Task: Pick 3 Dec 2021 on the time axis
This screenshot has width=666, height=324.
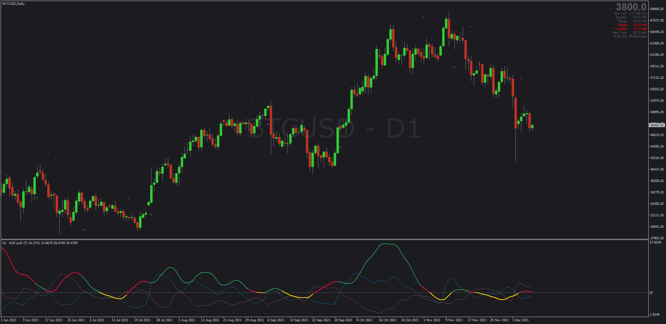Action: coord(521,320)
